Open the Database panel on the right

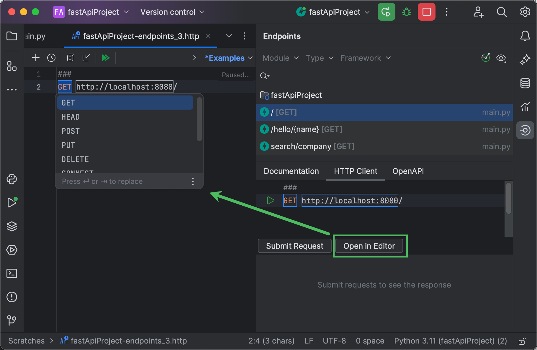click(x=525, y=83)
